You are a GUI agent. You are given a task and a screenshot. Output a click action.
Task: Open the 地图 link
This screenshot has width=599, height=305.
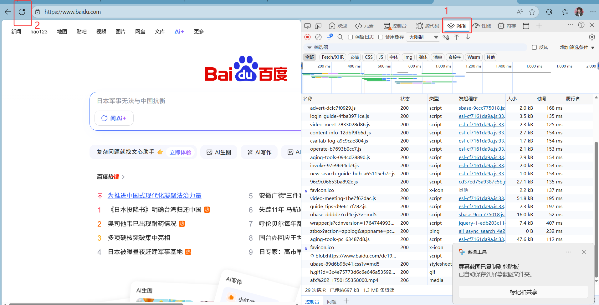62,32
